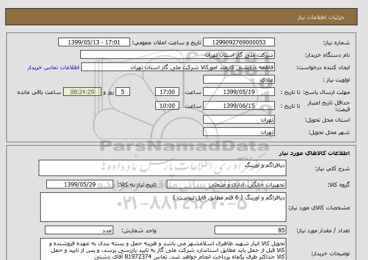Click the تاریخ نیاز به کالا label

[x=137, y=185]
